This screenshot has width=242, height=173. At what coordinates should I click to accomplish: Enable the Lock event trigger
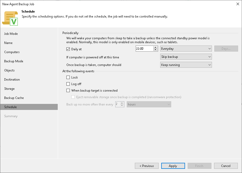click(68, 77)
